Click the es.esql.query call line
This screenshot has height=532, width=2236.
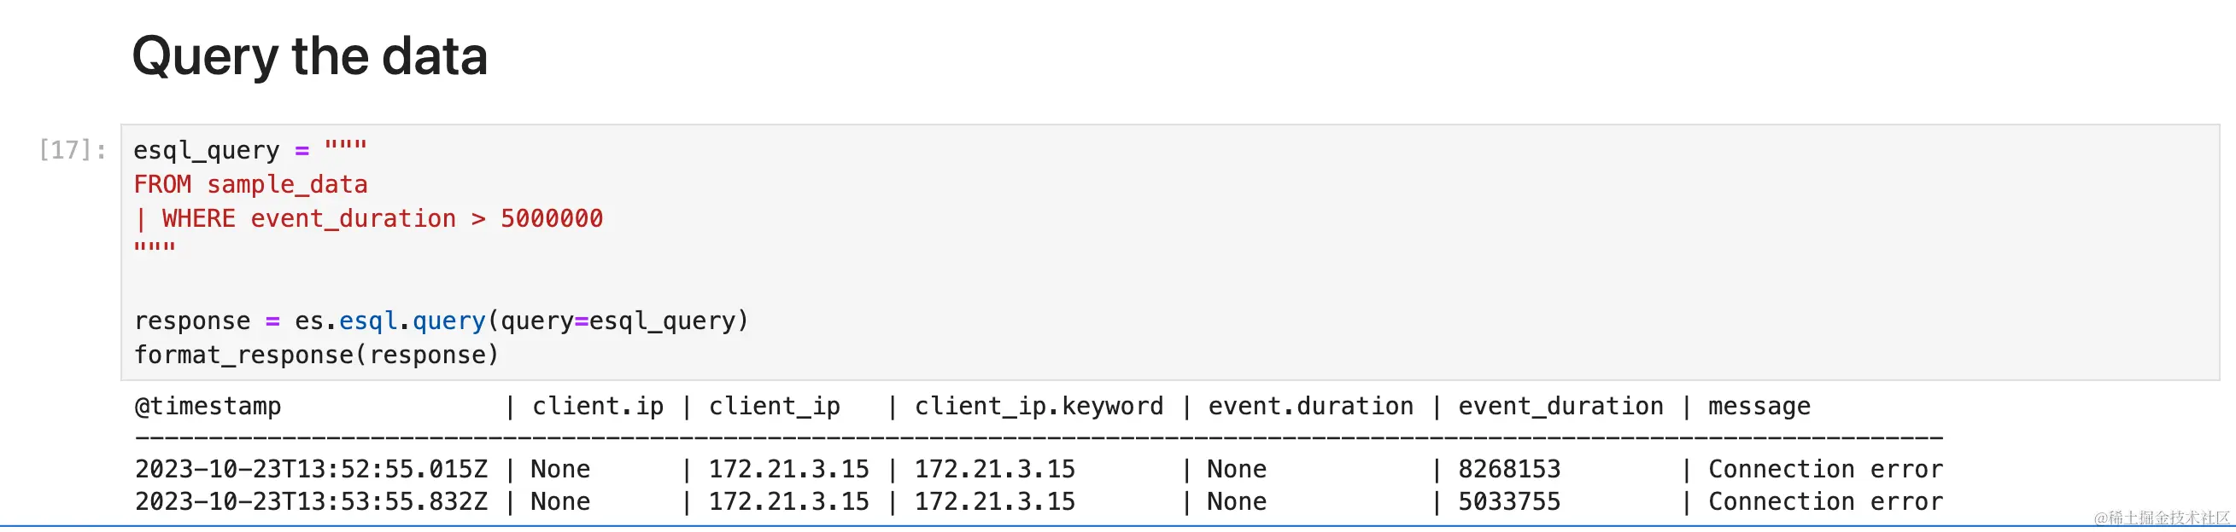tap(441, 321)
